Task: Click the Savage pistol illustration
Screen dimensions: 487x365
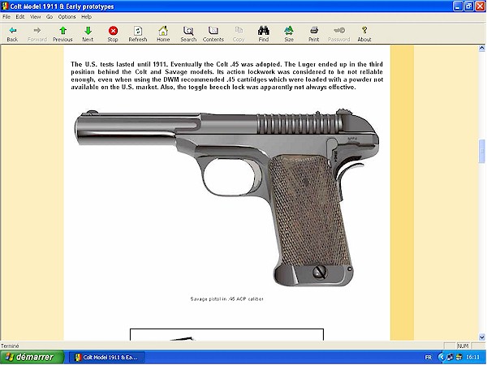Action: (x=226, y=197)
